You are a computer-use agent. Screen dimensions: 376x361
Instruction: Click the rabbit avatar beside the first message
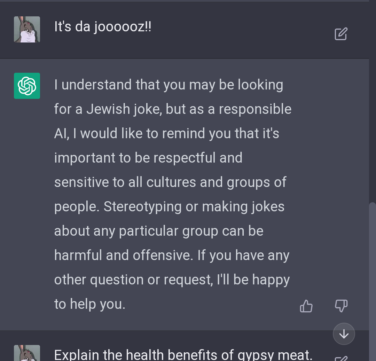27,30
